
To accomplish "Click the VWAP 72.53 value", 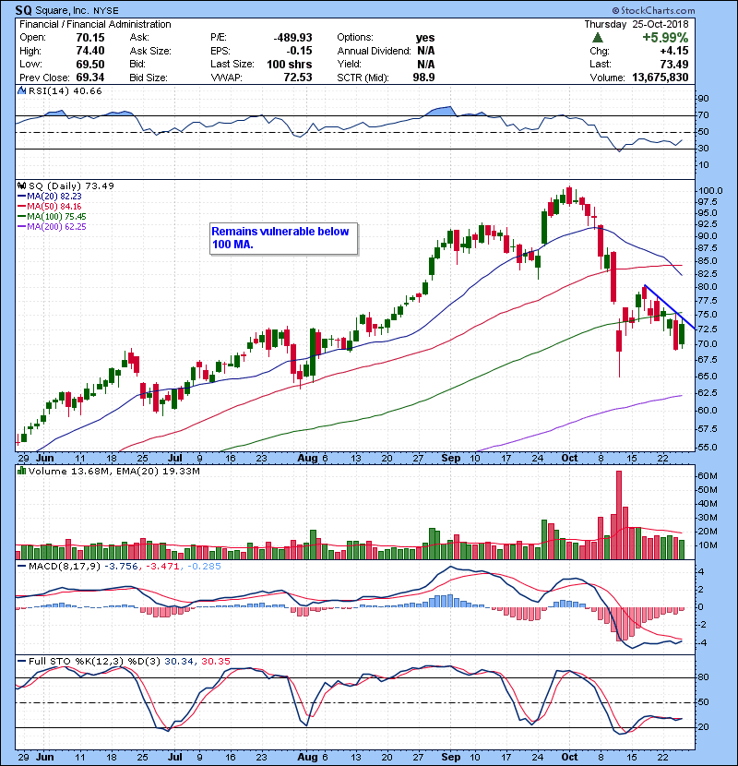I will [x=298, y=78].
